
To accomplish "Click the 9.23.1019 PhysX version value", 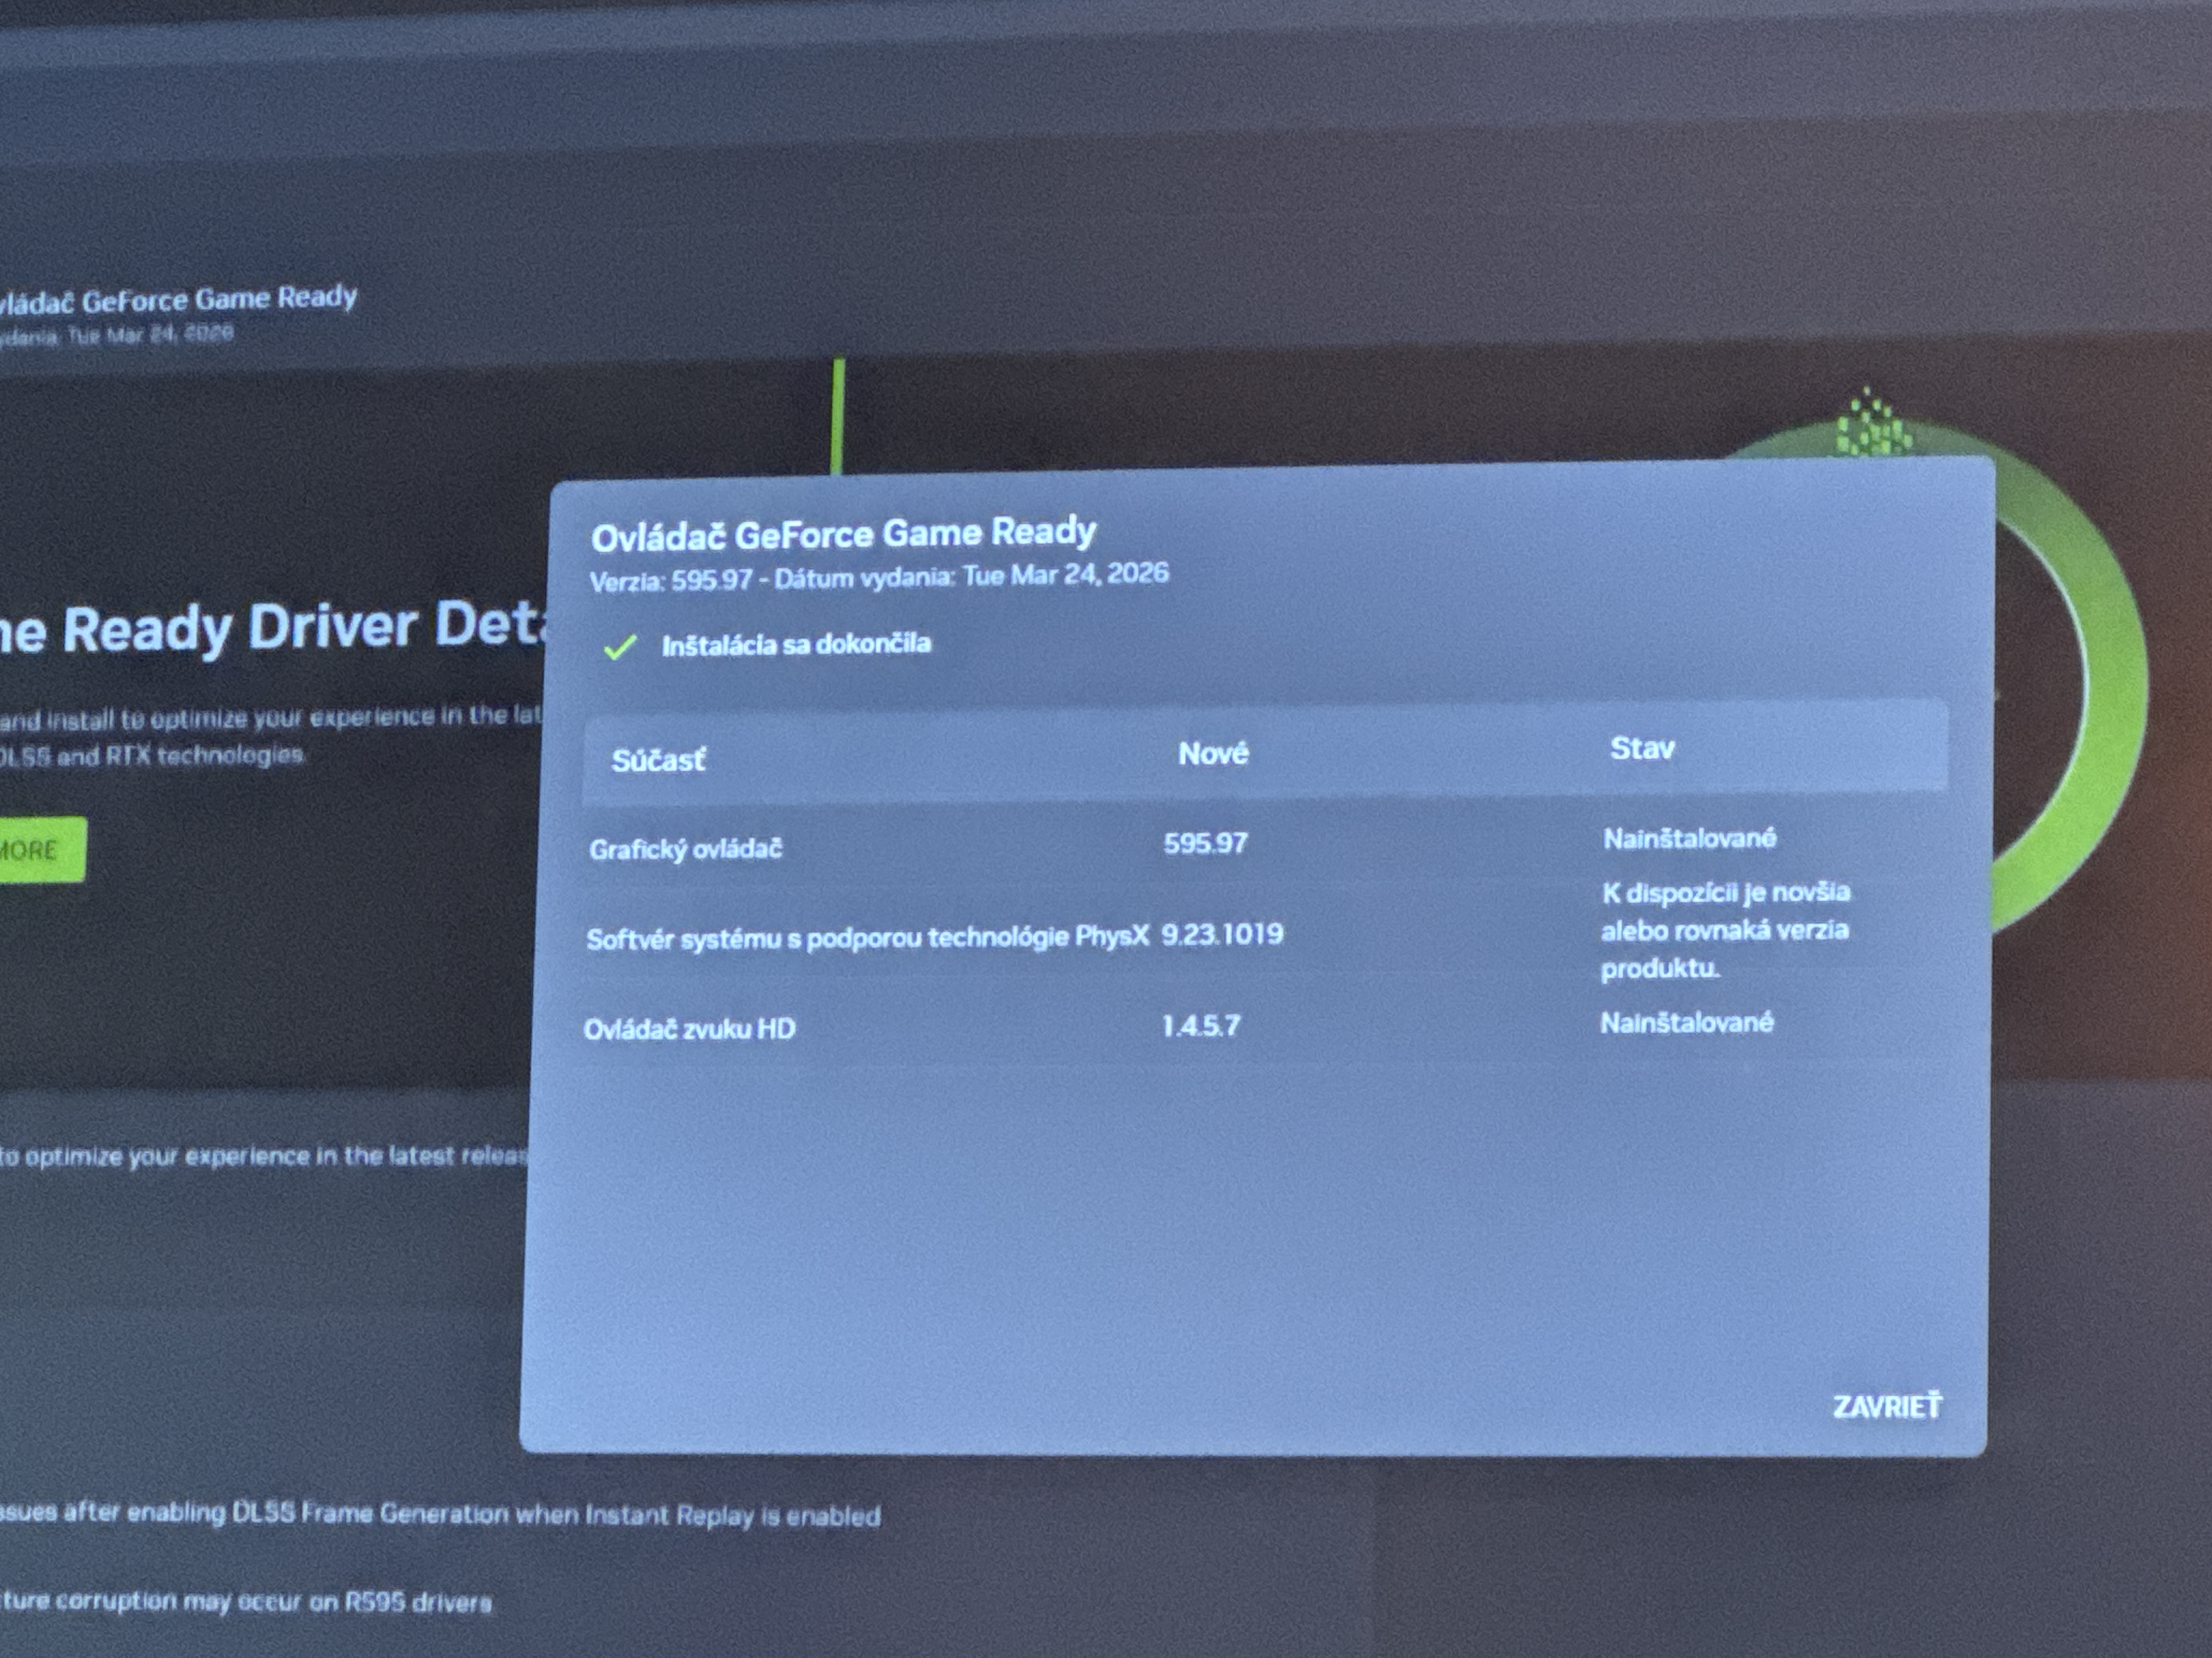I will 1222,933.
